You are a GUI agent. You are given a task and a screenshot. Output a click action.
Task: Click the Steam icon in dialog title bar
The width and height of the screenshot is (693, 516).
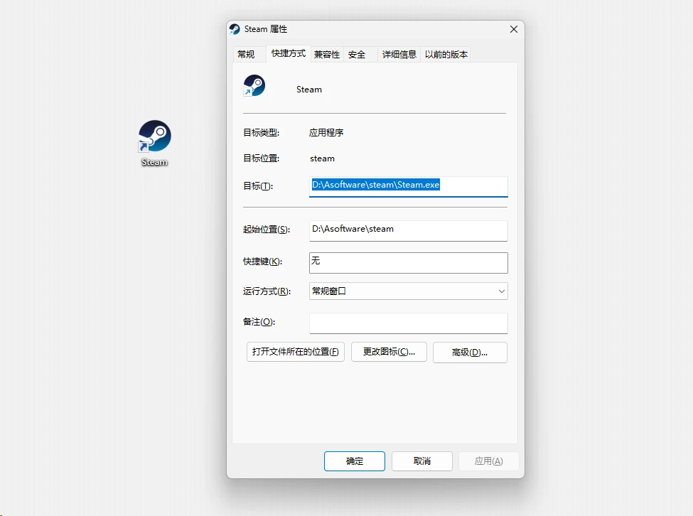235,29
